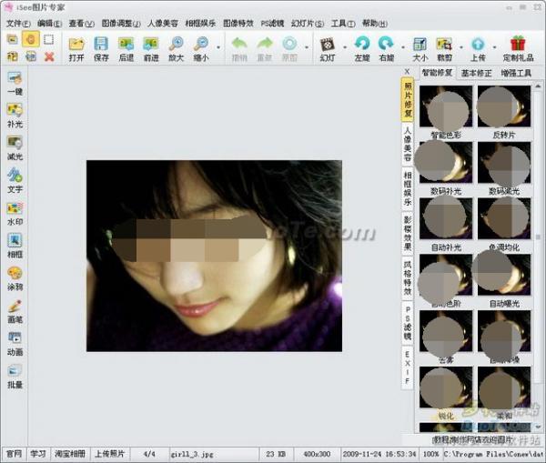Screen dimensions: 546x463
Task: Select the vertical 影楼效果 tab
Action: [x=408, y=233]
